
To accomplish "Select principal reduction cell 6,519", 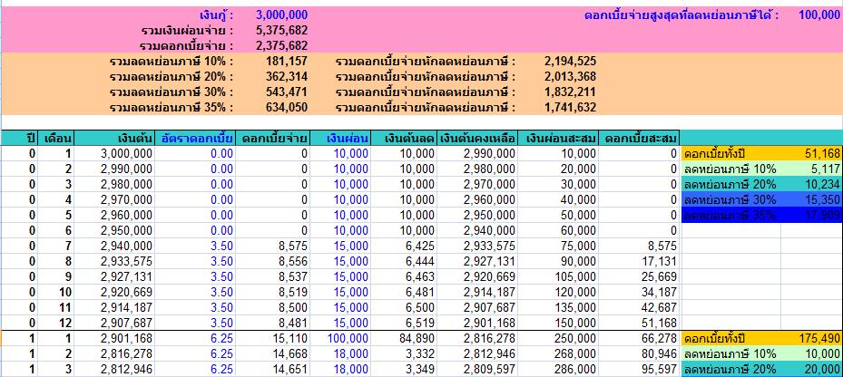I will pyautogui.click(x=405, y=324).
